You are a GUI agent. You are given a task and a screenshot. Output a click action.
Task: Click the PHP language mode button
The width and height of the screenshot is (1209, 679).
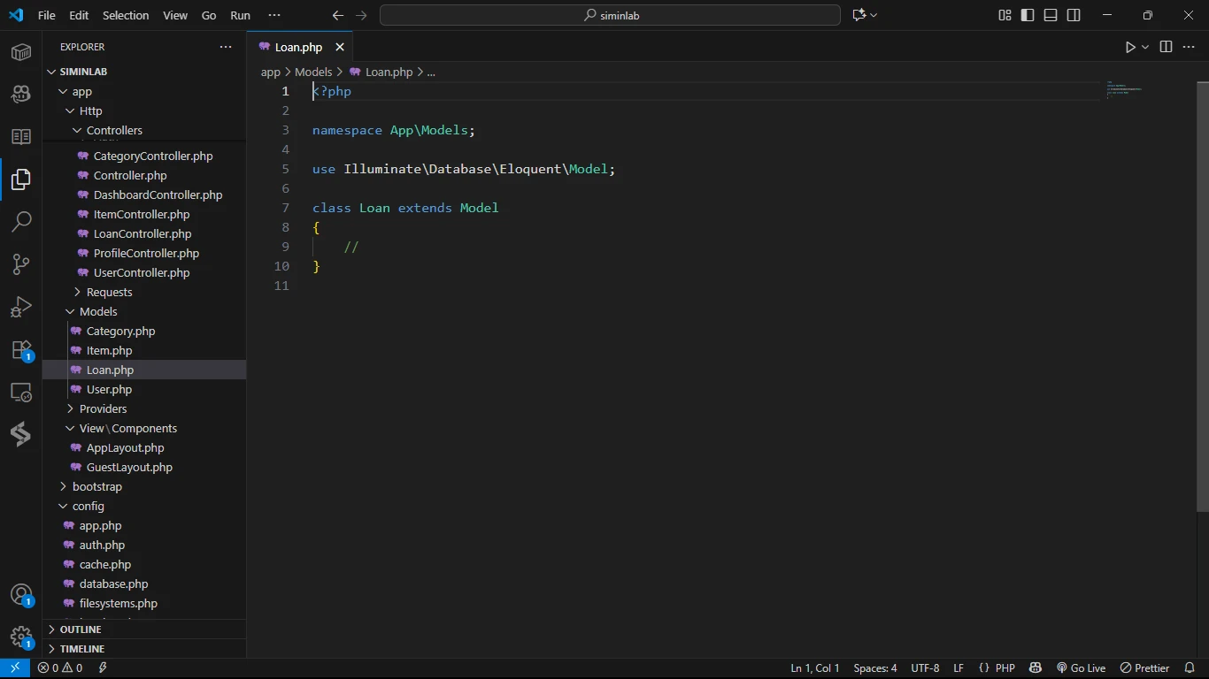point(1005,668)
